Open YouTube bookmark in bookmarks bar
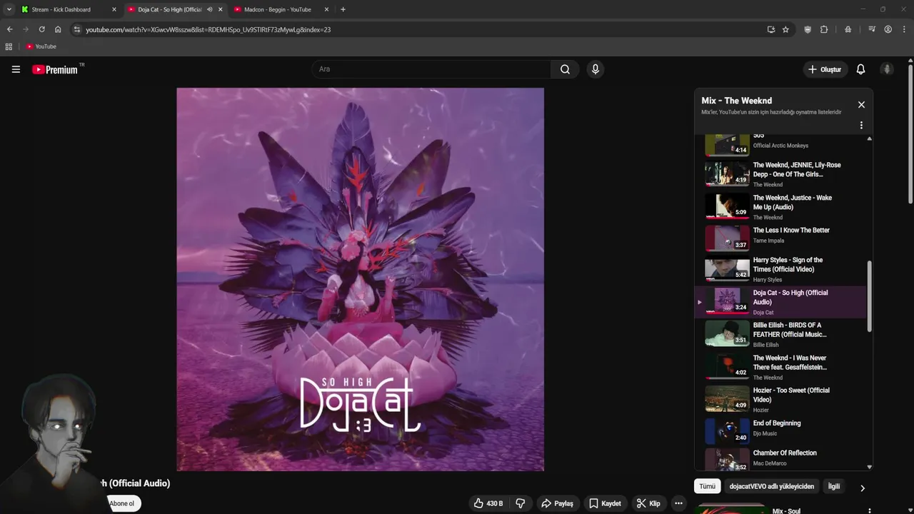The height and width of the screenshot is (514, 914). click(x=41, y=46)
